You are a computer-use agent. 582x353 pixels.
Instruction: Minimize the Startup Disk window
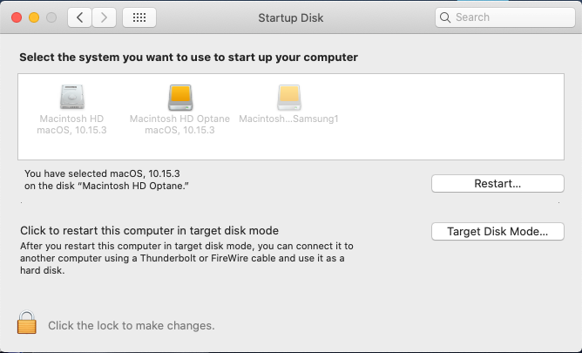pyautogui.click(x=34, y=17)
